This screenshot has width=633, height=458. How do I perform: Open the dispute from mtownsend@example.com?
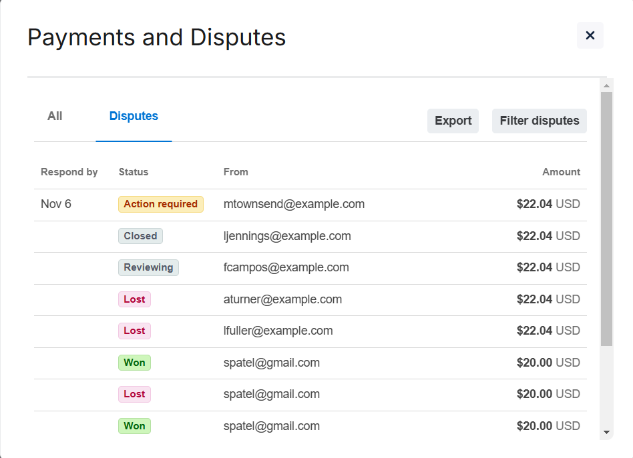tap(294, 204)
